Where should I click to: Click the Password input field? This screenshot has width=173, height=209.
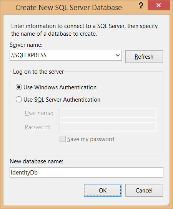tap(108, 127)
